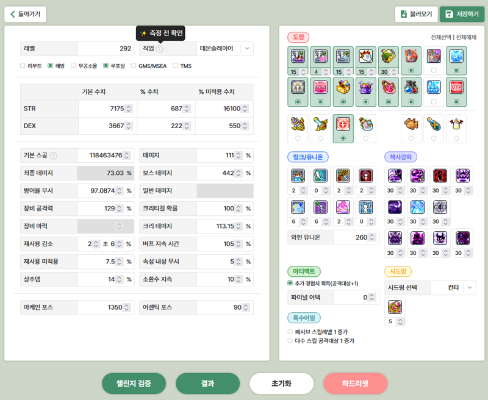
Task: Select 다수 스킬 공격대상 1 증가 radio option
Action: (x=290, y=341)
